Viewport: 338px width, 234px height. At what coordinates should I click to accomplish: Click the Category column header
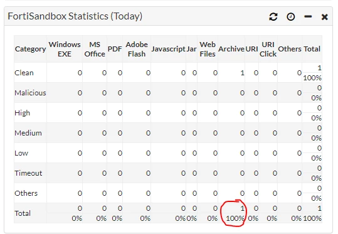[x=30, y=49]
